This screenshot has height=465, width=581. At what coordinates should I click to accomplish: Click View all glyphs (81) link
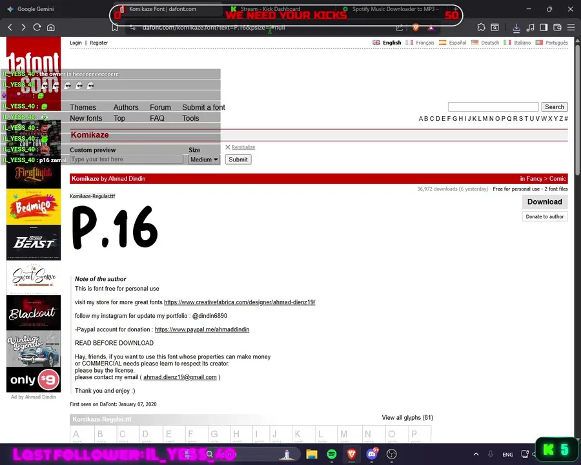[x=407, y=418]
